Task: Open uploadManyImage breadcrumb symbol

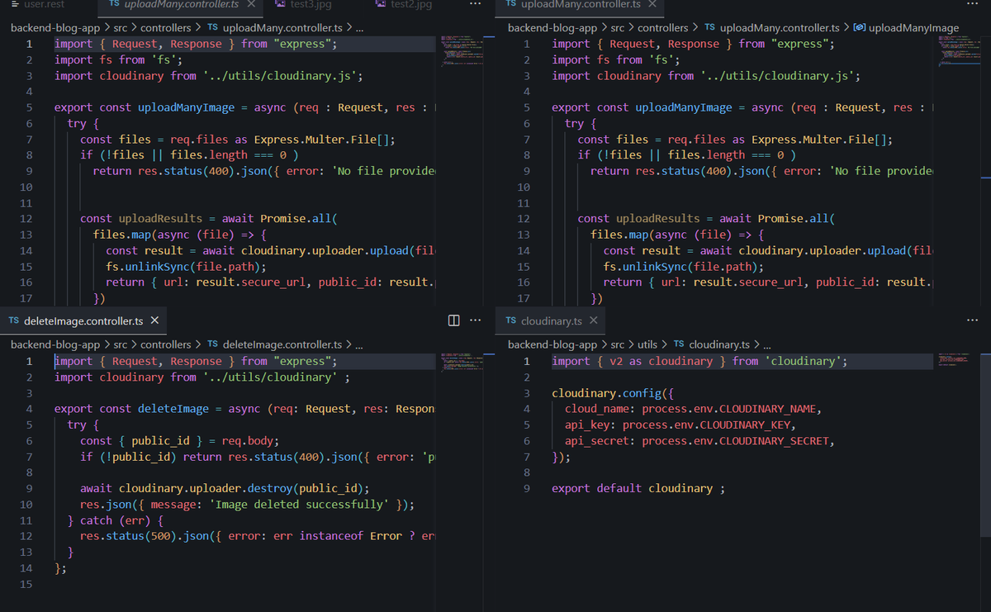Action: click(914, 28)
